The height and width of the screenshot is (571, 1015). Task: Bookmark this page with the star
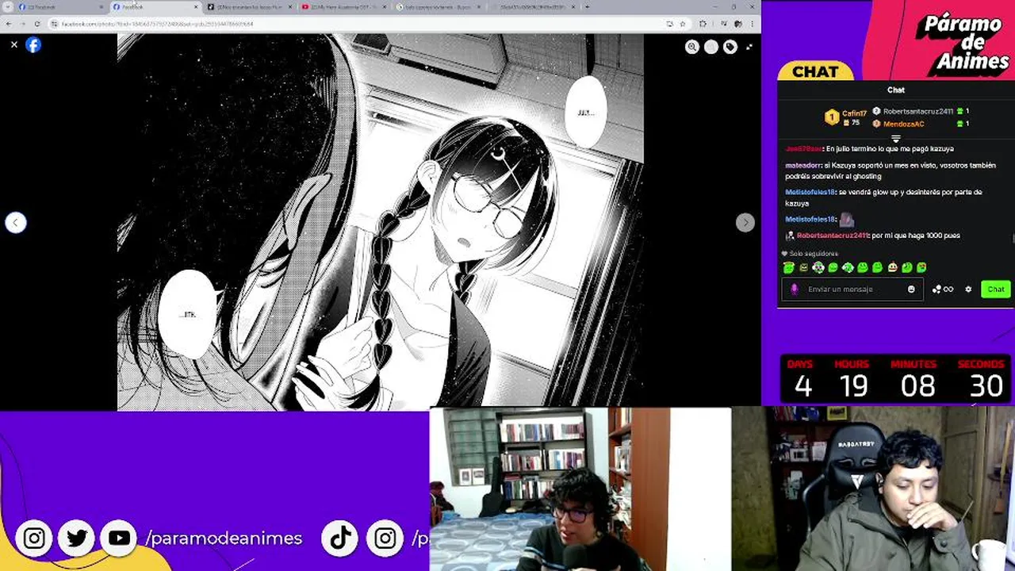(x=683, y=24)
